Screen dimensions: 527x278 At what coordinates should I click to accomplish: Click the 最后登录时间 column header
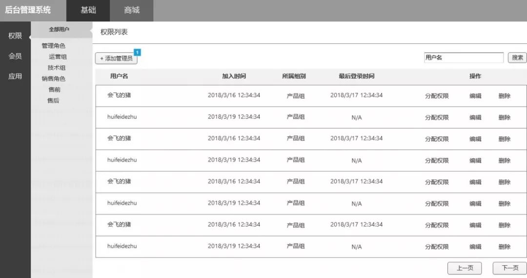click(356, 76)
